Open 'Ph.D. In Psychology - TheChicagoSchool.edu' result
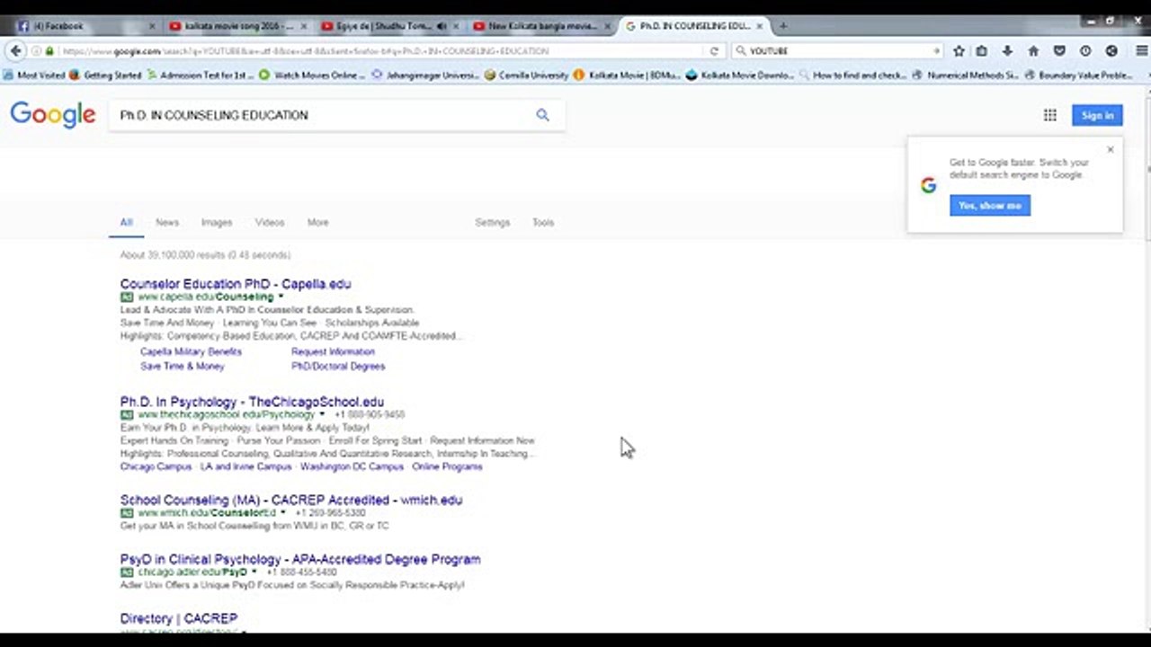Image resolution: width=1151 pixels, height=647 pixels. tap(252, 402)
